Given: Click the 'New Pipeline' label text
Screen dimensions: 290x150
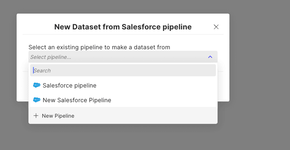Looking at the screenshot, I should pos(58,116).
